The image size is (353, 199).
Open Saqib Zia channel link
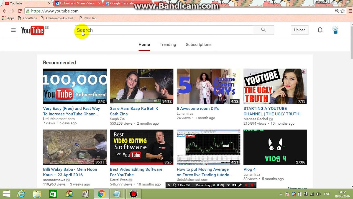(x=117, y=119)
